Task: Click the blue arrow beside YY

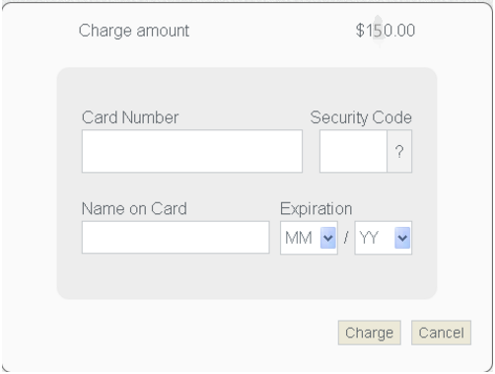Action: (402, 238)
